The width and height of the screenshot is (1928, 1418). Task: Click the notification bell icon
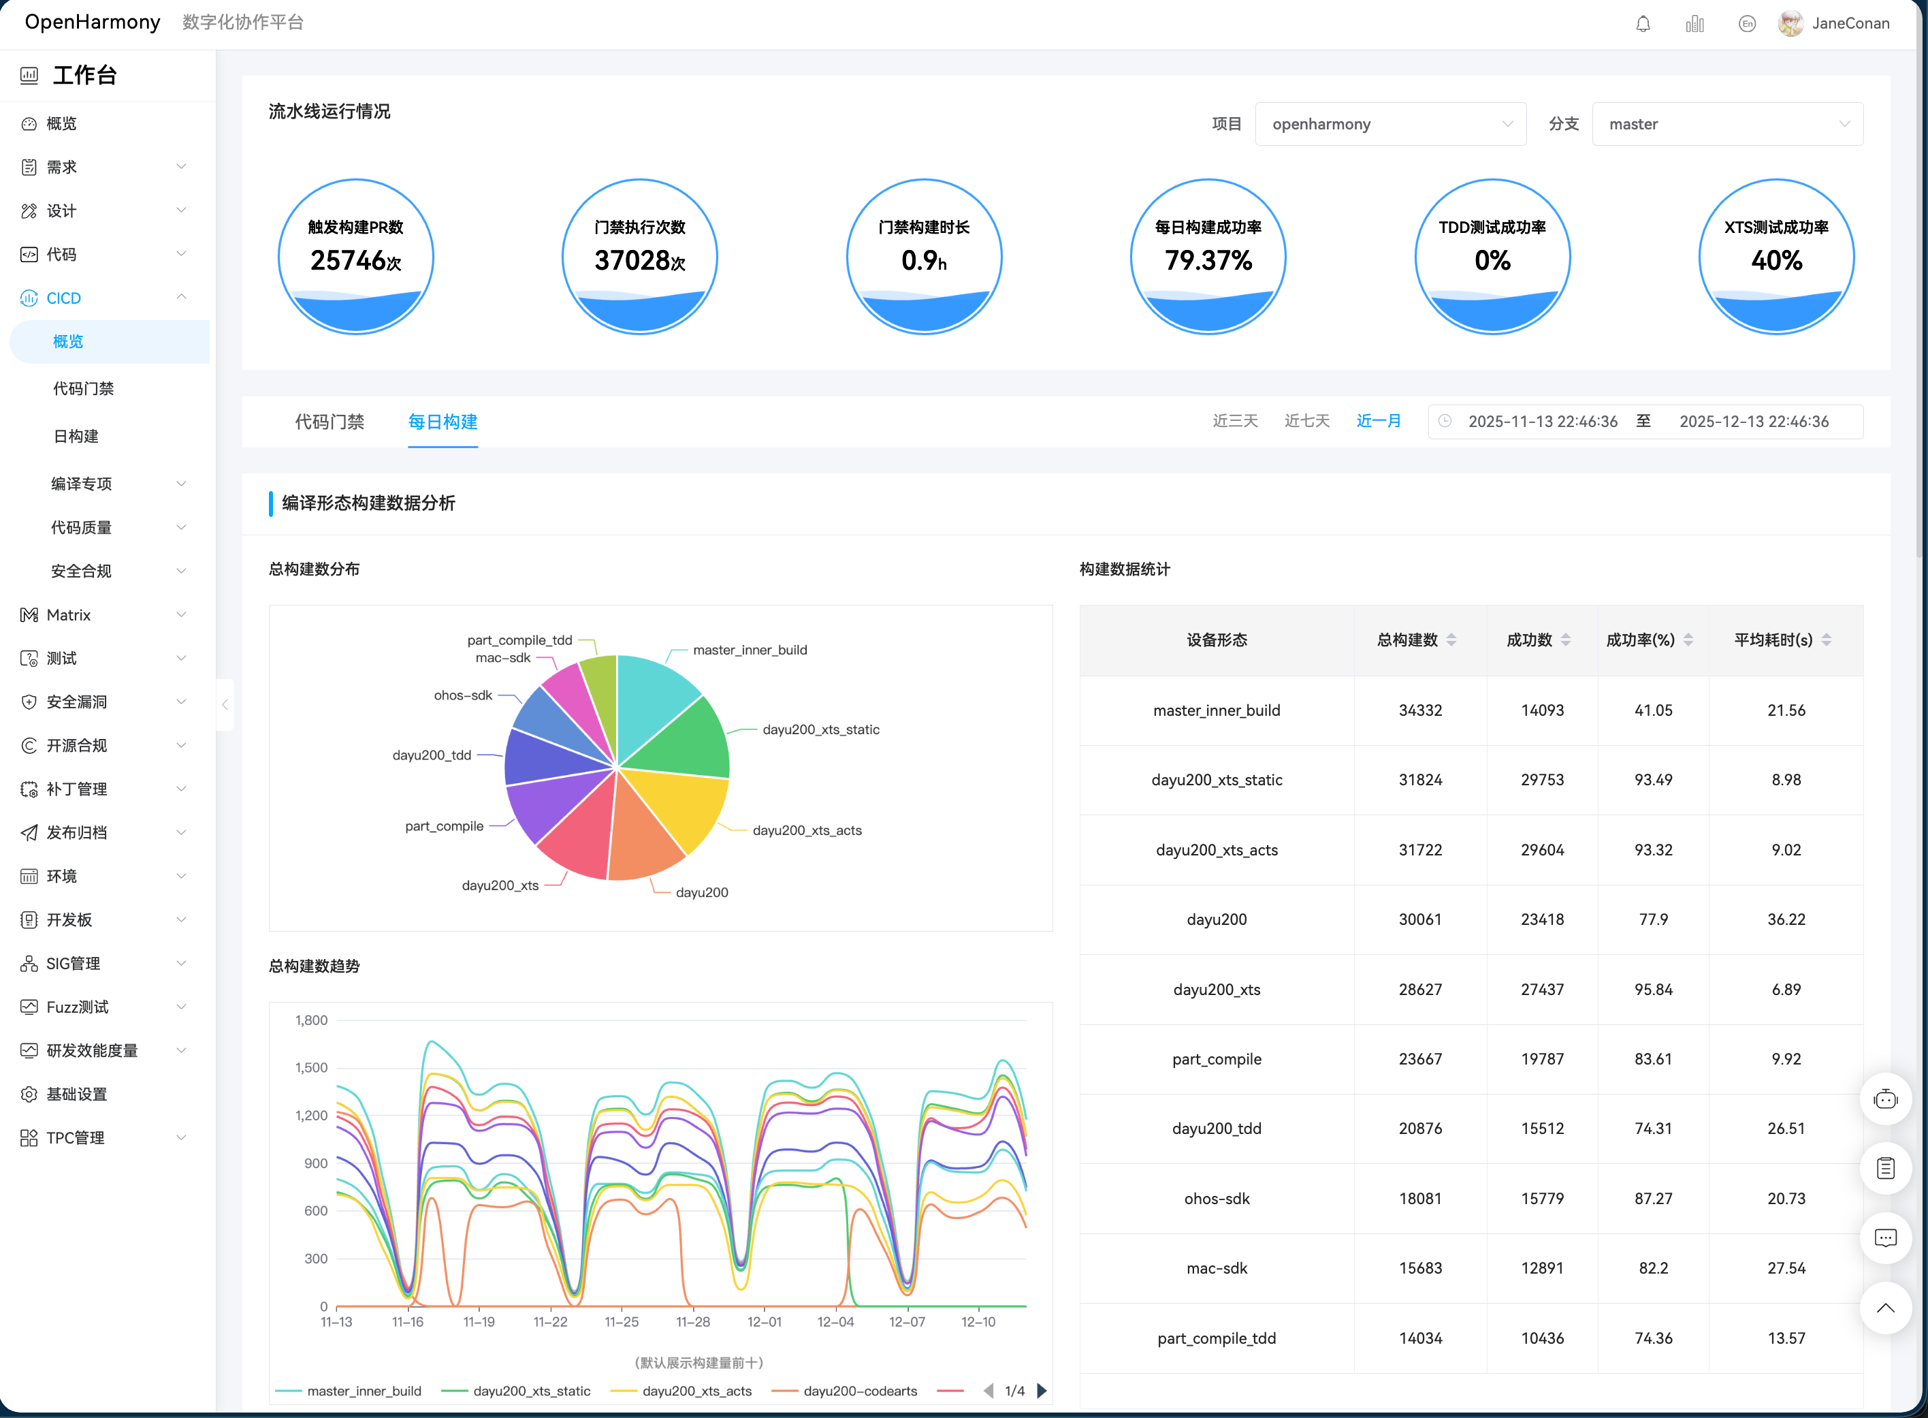tap(1642, 24)
